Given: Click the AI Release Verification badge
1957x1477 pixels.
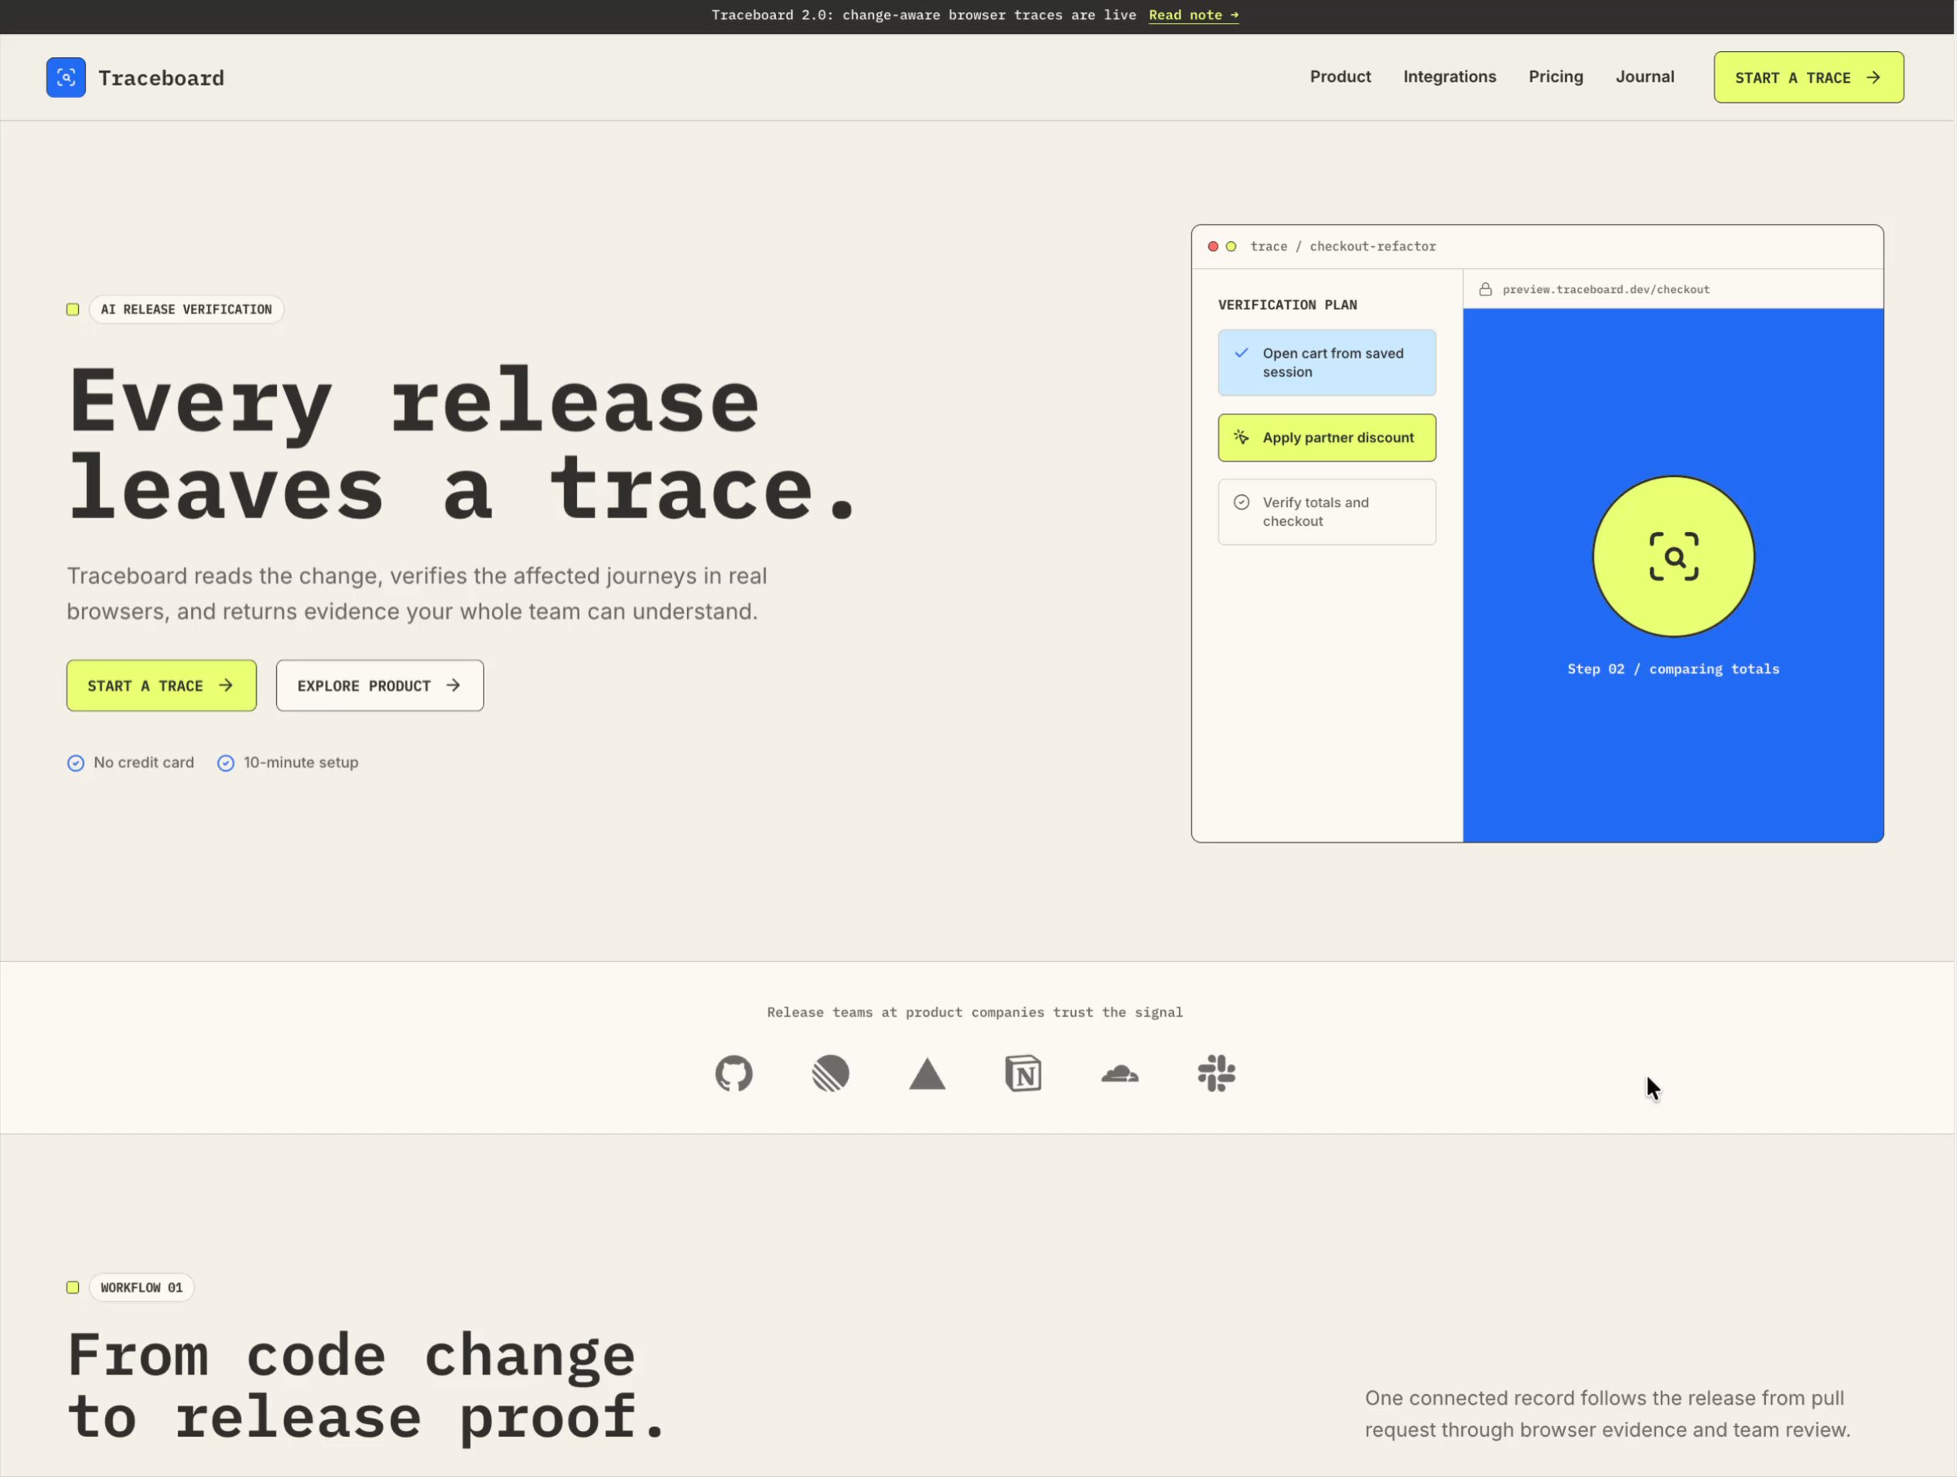Looking at the screenshot, I should click(x=186, y=309).
